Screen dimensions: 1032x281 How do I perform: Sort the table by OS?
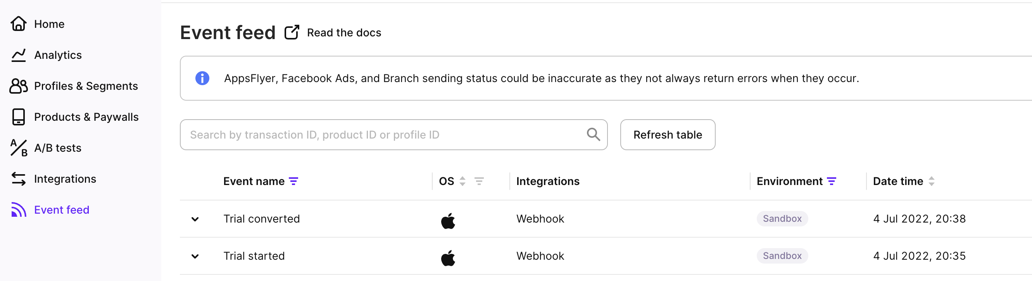[463, 182]
